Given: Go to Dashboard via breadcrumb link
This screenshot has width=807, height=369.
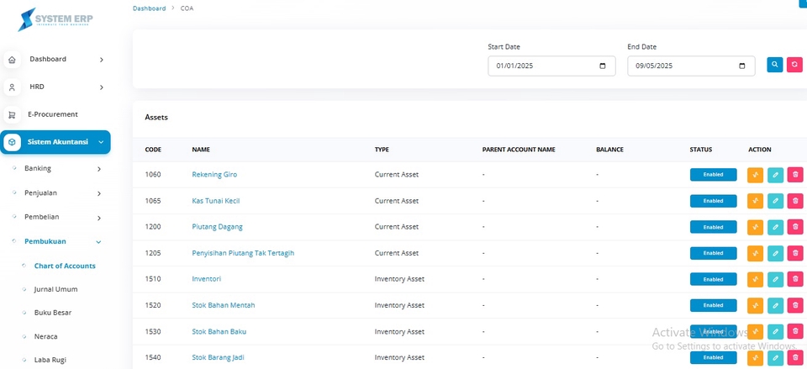Looking at the screenshot, I should pyautogui.click(x=150, y=8).
